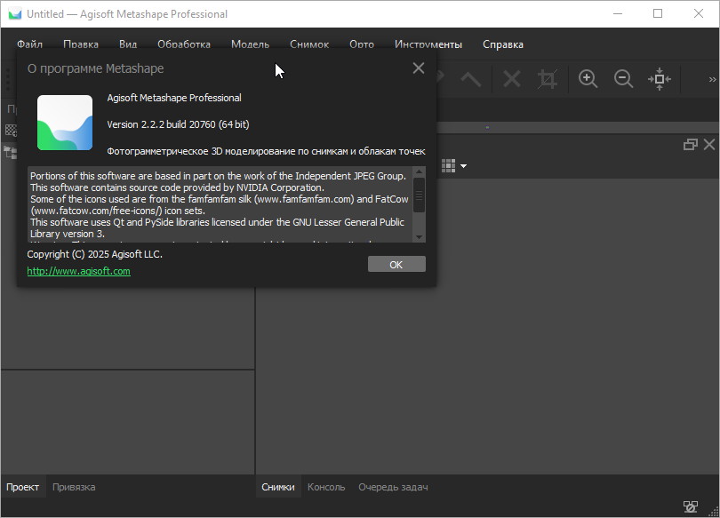Click the license text scrollbar thumb
The width and height of the screenshot is (720, 518).
419,195
